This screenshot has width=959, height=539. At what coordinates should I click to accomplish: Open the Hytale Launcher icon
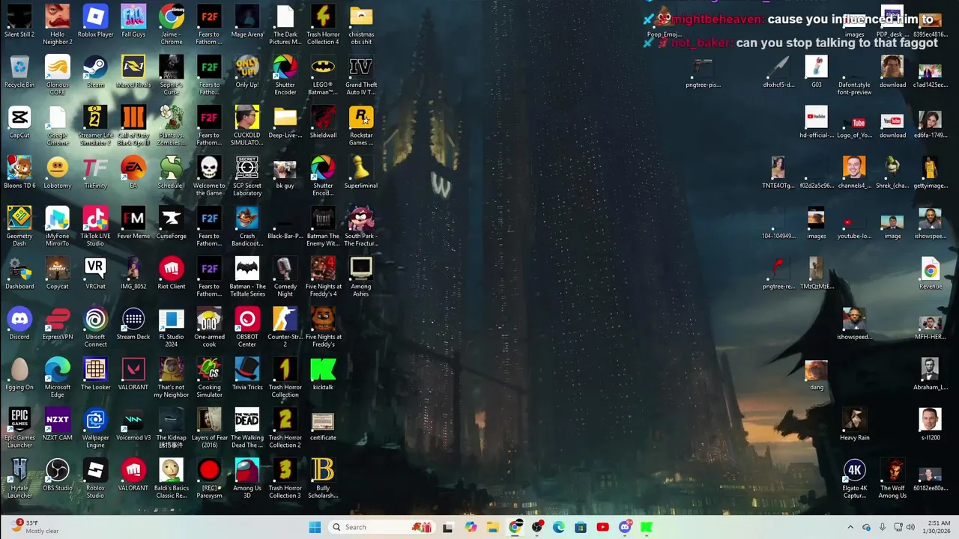pos(19,479)
